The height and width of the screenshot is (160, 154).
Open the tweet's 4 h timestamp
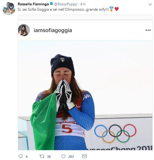click(83, 4)
